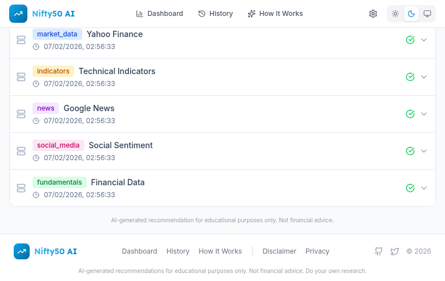
Task: Switch to light theme sun toggle
Action: tap(395, 14)
